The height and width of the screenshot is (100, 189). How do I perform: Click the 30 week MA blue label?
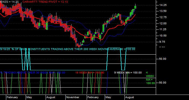click(x=33, y=72)
